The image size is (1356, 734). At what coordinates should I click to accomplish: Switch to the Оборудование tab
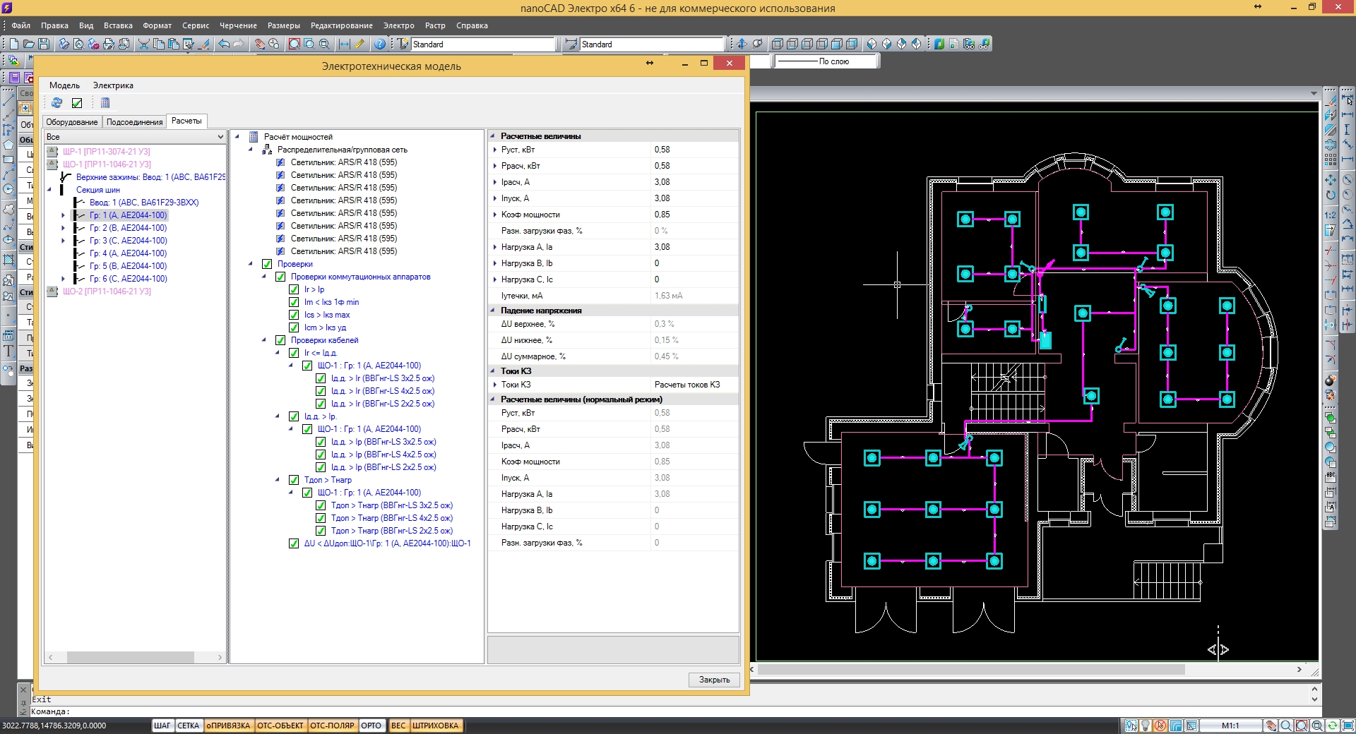[x=72, y=122]
